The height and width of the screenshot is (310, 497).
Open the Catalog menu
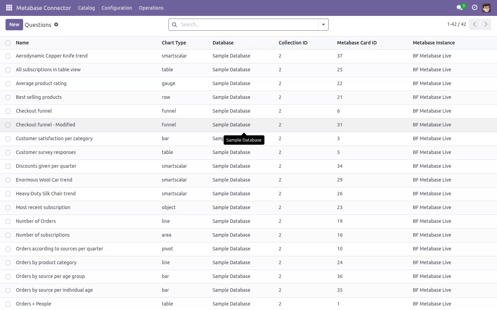coord(86,8)
